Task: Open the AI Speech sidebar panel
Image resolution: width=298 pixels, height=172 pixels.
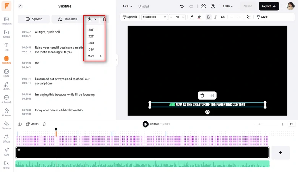Action: click(6, 99)
